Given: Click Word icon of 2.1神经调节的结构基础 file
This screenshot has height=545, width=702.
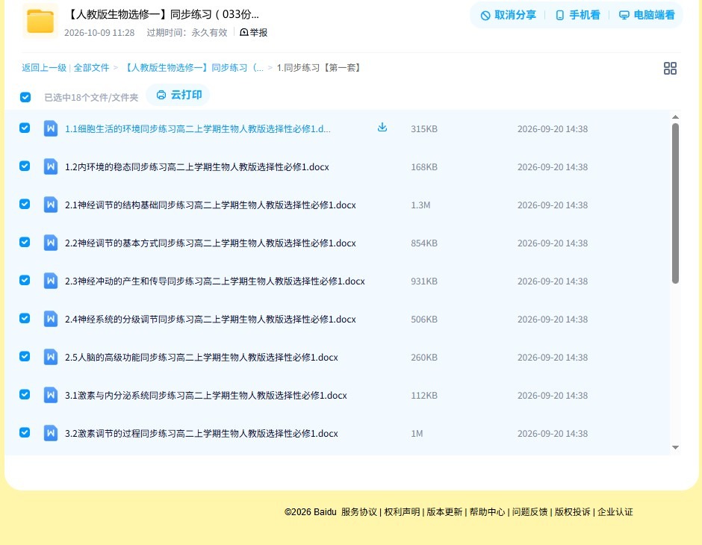Looking at the screenshot, I should pyautogui.click(x=51, y=205).
